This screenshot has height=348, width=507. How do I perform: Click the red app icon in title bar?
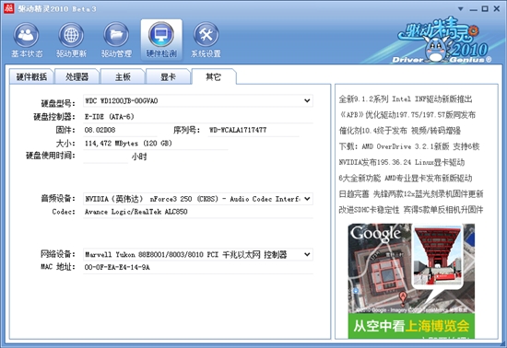click(8, 8)
